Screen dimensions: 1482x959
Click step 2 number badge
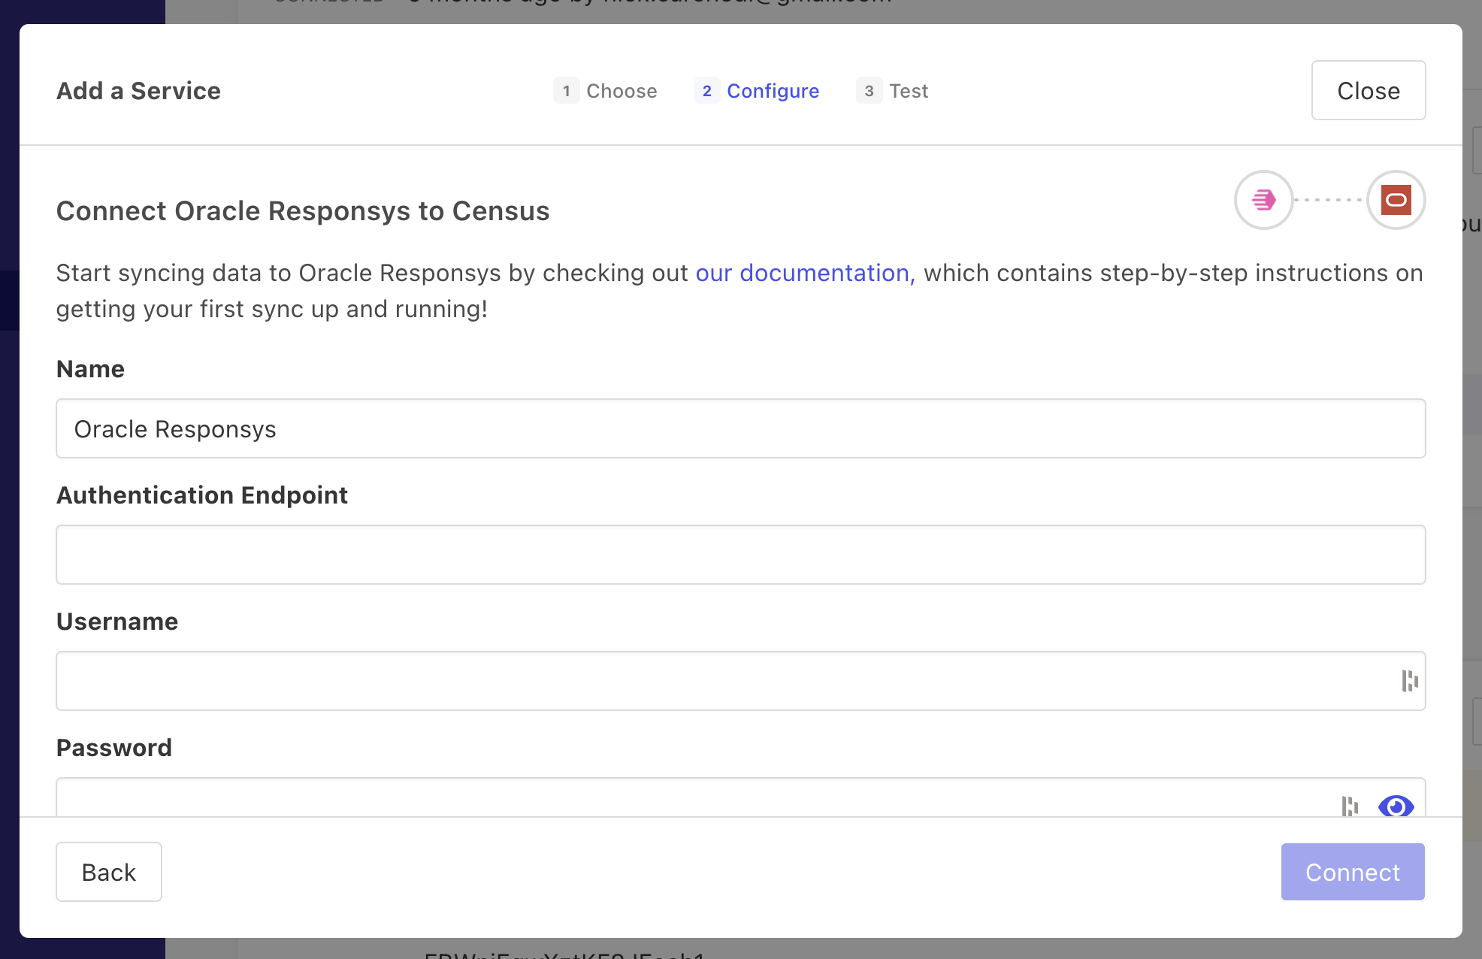(706, 91)
